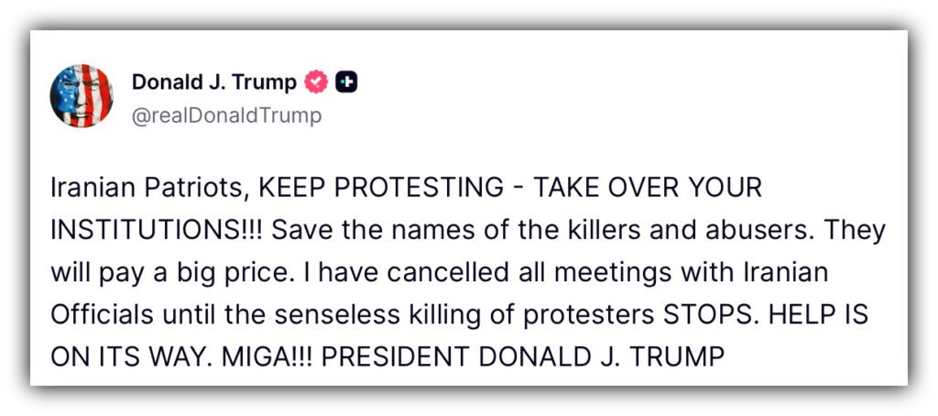This screenshot has width=938, height=416.
Task: Click the dark plus badge icon
Action: 346,82
